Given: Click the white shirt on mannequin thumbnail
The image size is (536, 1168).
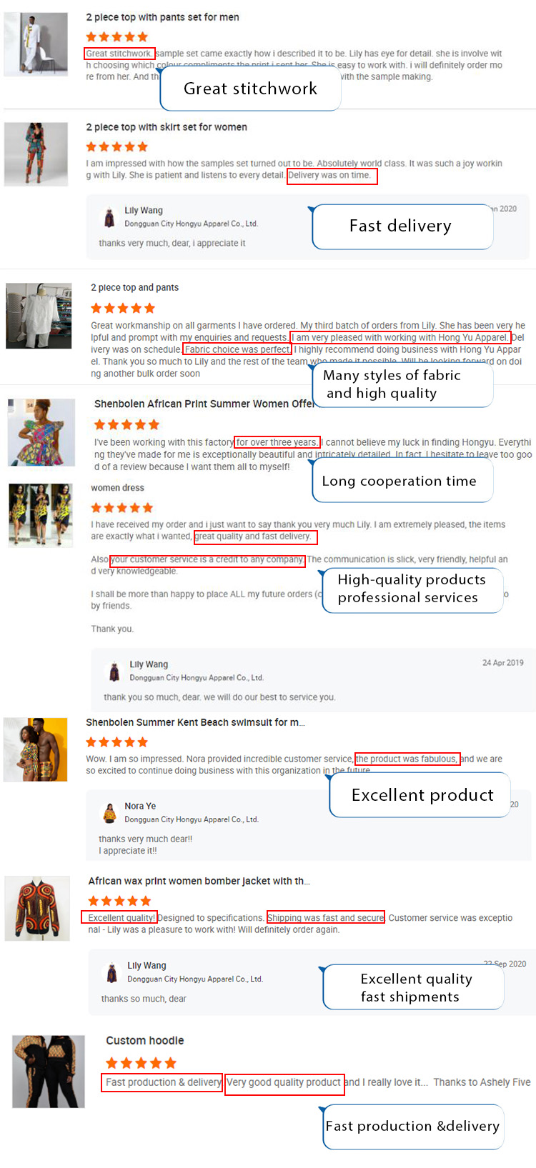Looking at the screenshot, I should [39, 316].
